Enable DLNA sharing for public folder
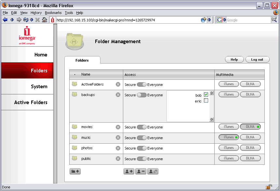Screen dimensions: 280x191 pyautogui.click(x=250, y=158)
